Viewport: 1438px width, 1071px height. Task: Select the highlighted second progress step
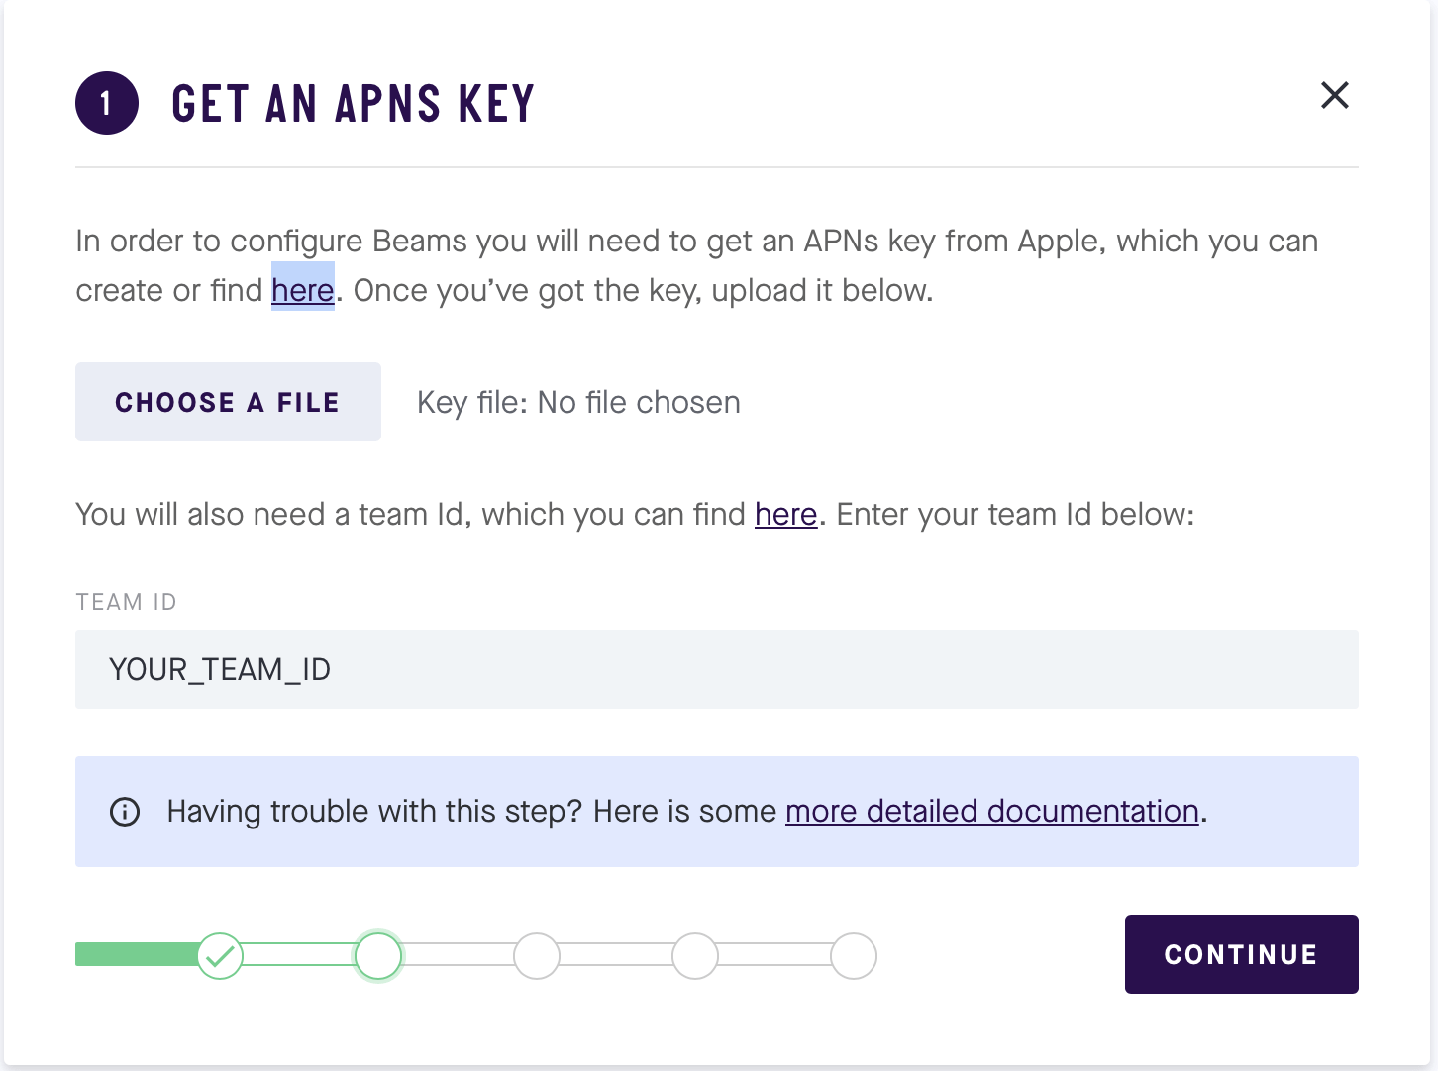378,956
